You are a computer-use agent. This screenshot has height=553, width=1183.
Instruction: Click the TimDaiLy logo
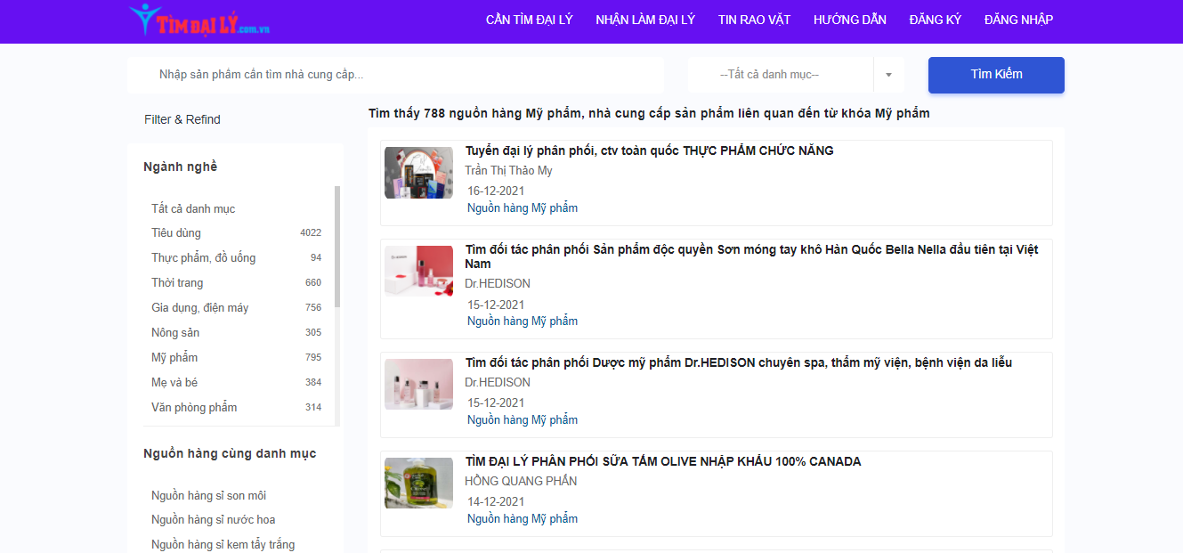coord(199,21)
